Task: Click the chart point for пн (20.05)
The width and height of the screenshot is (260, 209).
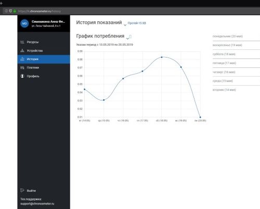Action: tap(200, 117)
